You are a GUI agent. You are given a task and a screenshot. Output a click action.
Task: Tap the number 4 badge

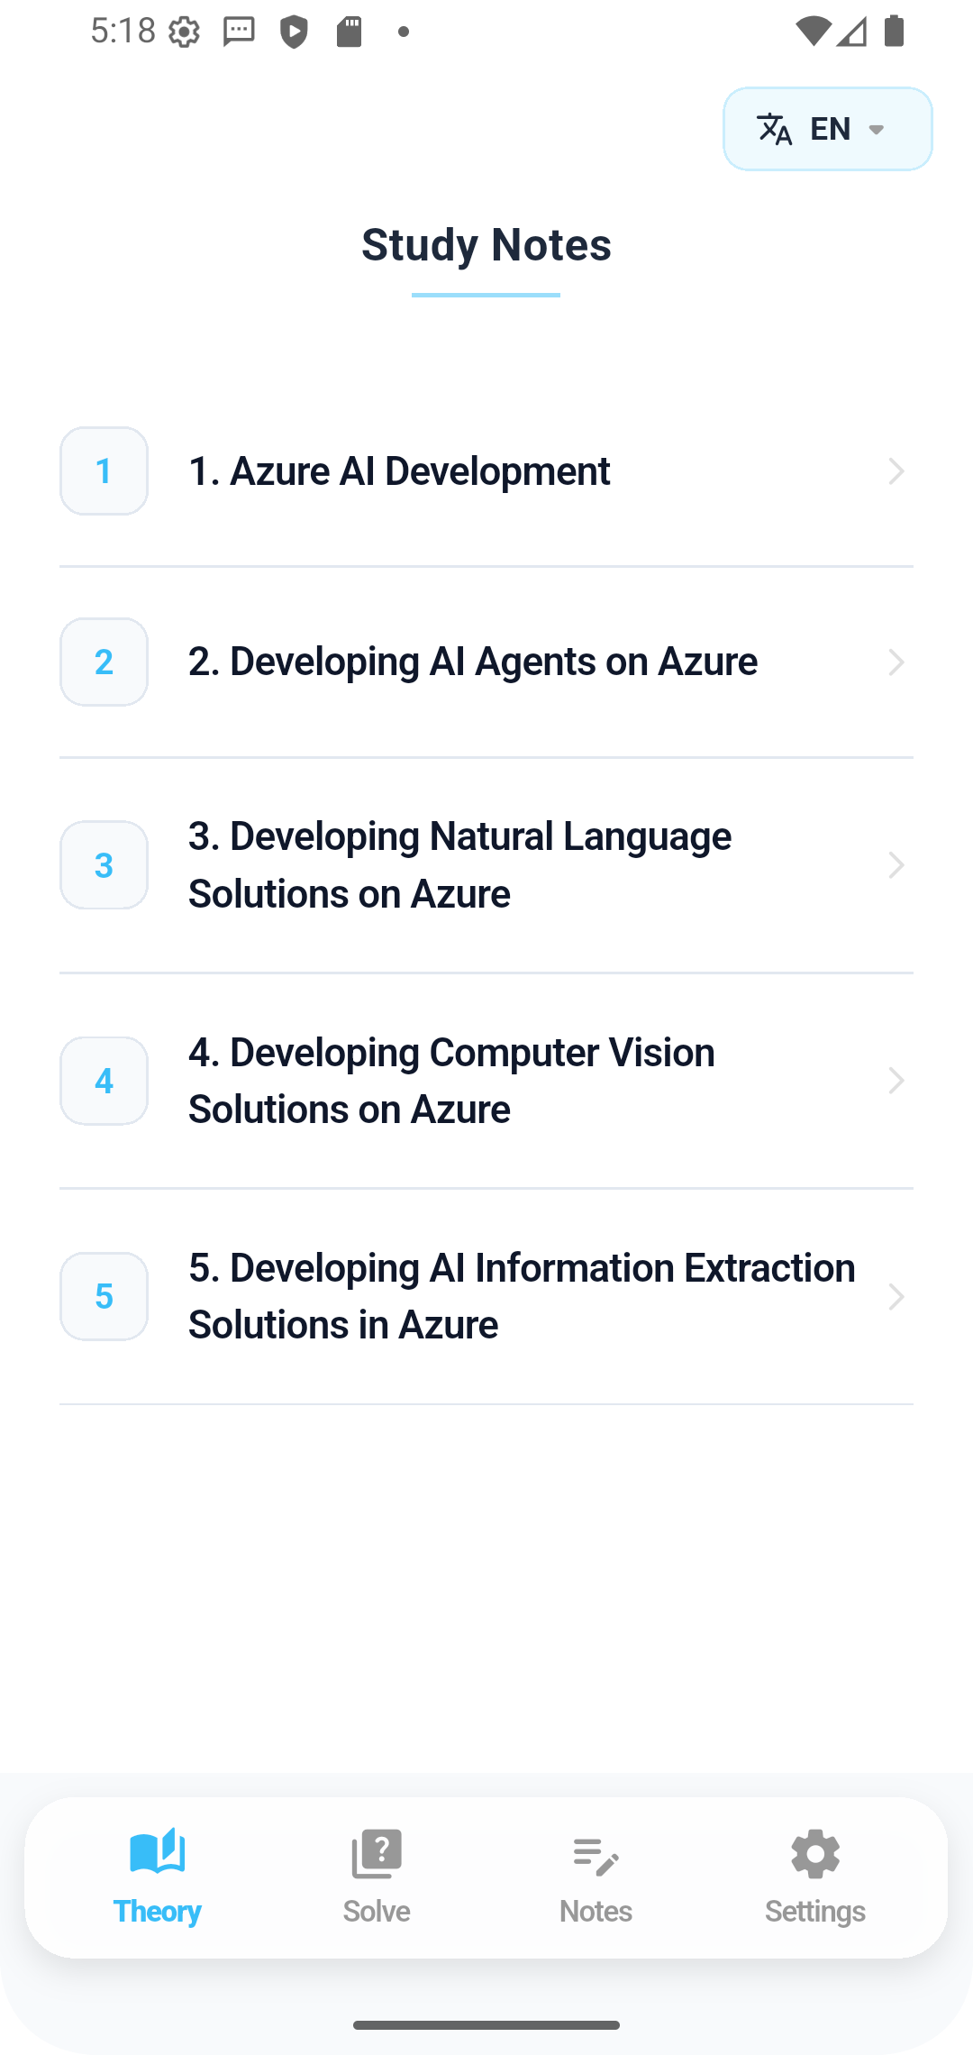click(105, 1081)
